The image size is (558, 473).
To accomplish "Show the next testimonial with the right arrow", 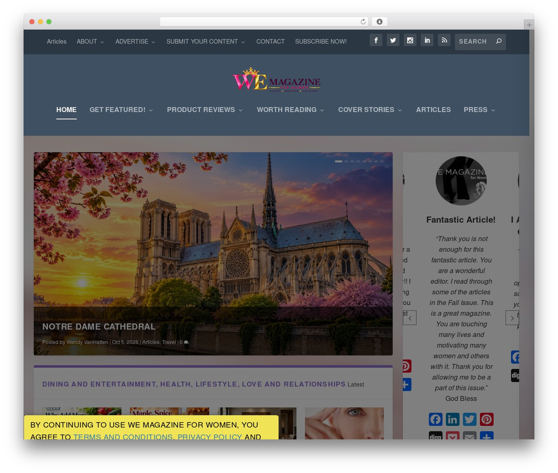I will tap(512, 318).
